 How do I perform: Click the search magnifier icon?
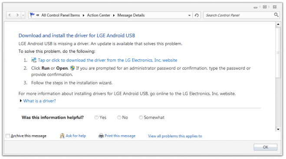click(x=276, y=15)
